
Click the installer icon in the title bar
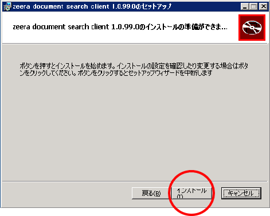pos(7,7)
